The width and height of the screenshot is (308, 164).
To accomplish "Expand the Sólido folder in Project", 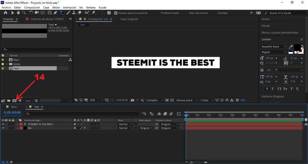I will [6, 64].
